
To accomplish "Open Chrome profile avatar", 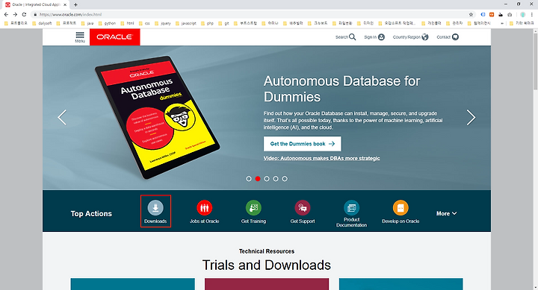I will [x=522, y=14].
